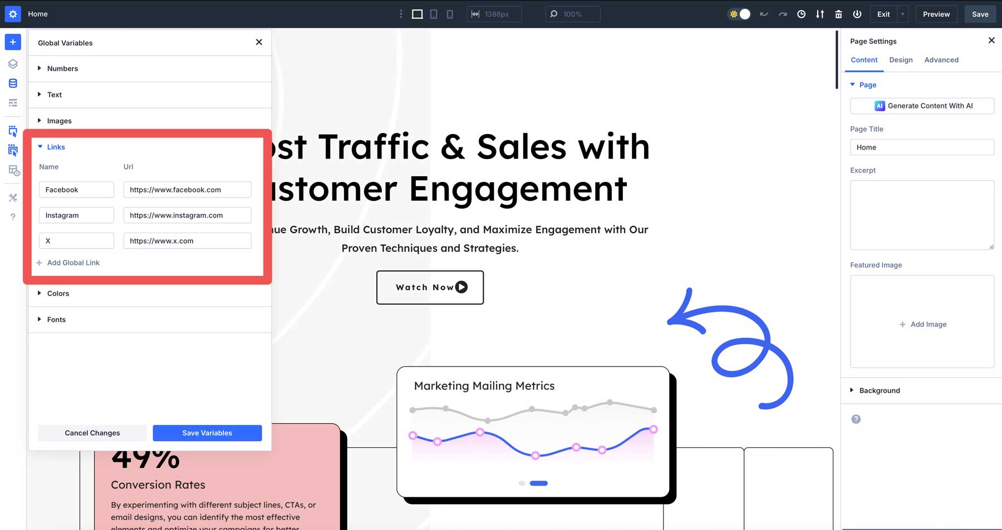Select the Layers icon in the left sidebar
Screen dimensions: 1002x530
click(12, 63)
